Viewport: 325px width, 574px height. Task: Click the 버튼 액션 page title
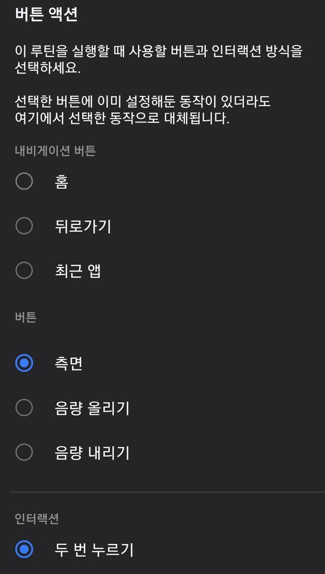click(x=46, y=14)
